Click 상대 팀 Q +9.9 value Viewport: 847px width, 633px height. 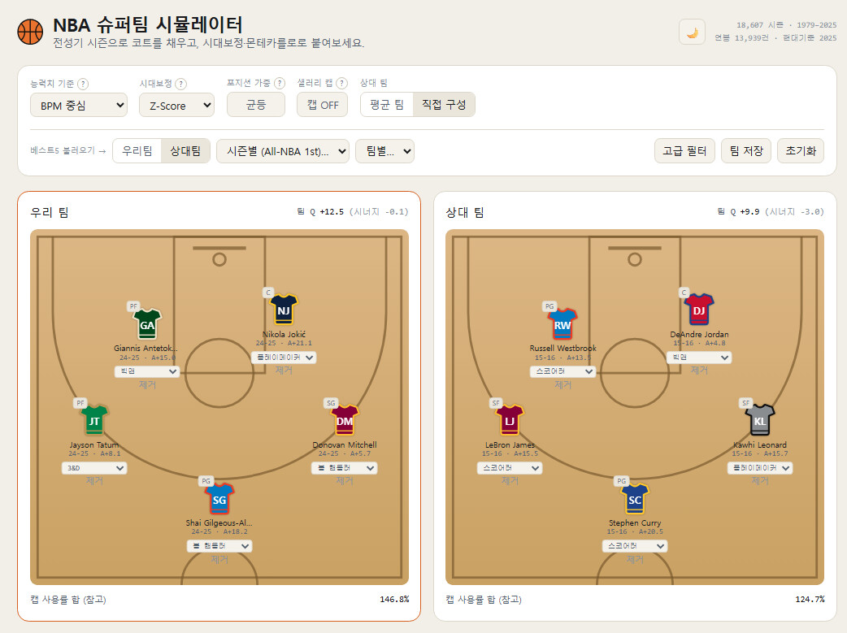coord(749,212)
